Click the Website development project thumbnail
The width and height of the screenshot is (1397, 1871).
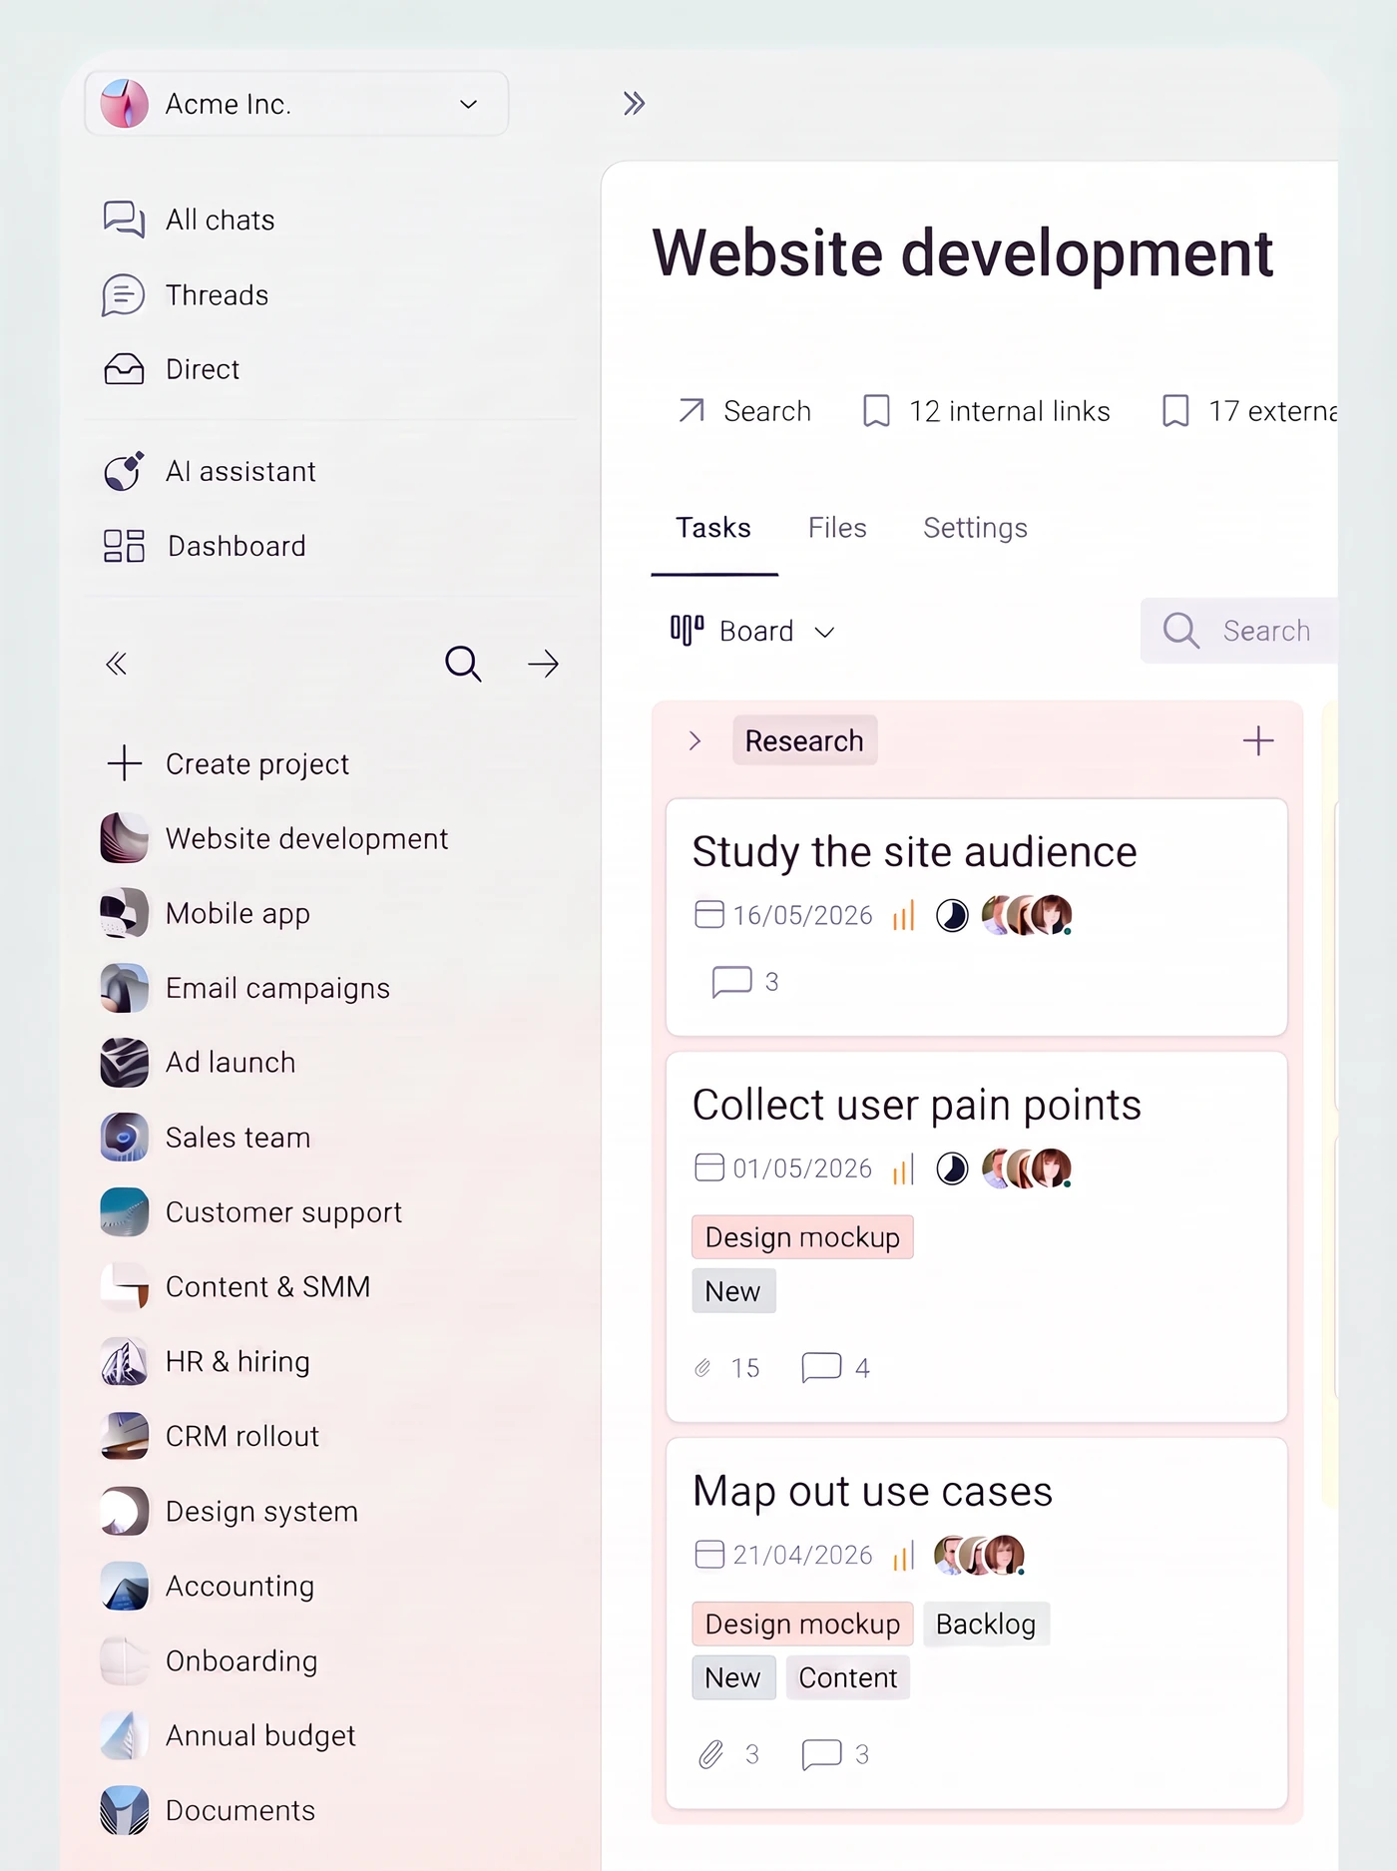[x=125, y=838]
